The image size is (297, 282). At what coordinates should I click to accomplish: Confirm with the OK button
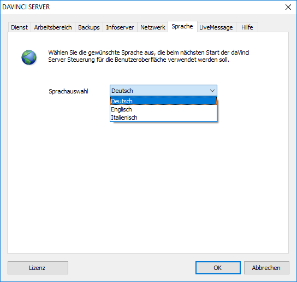click(x=218, y=268)
